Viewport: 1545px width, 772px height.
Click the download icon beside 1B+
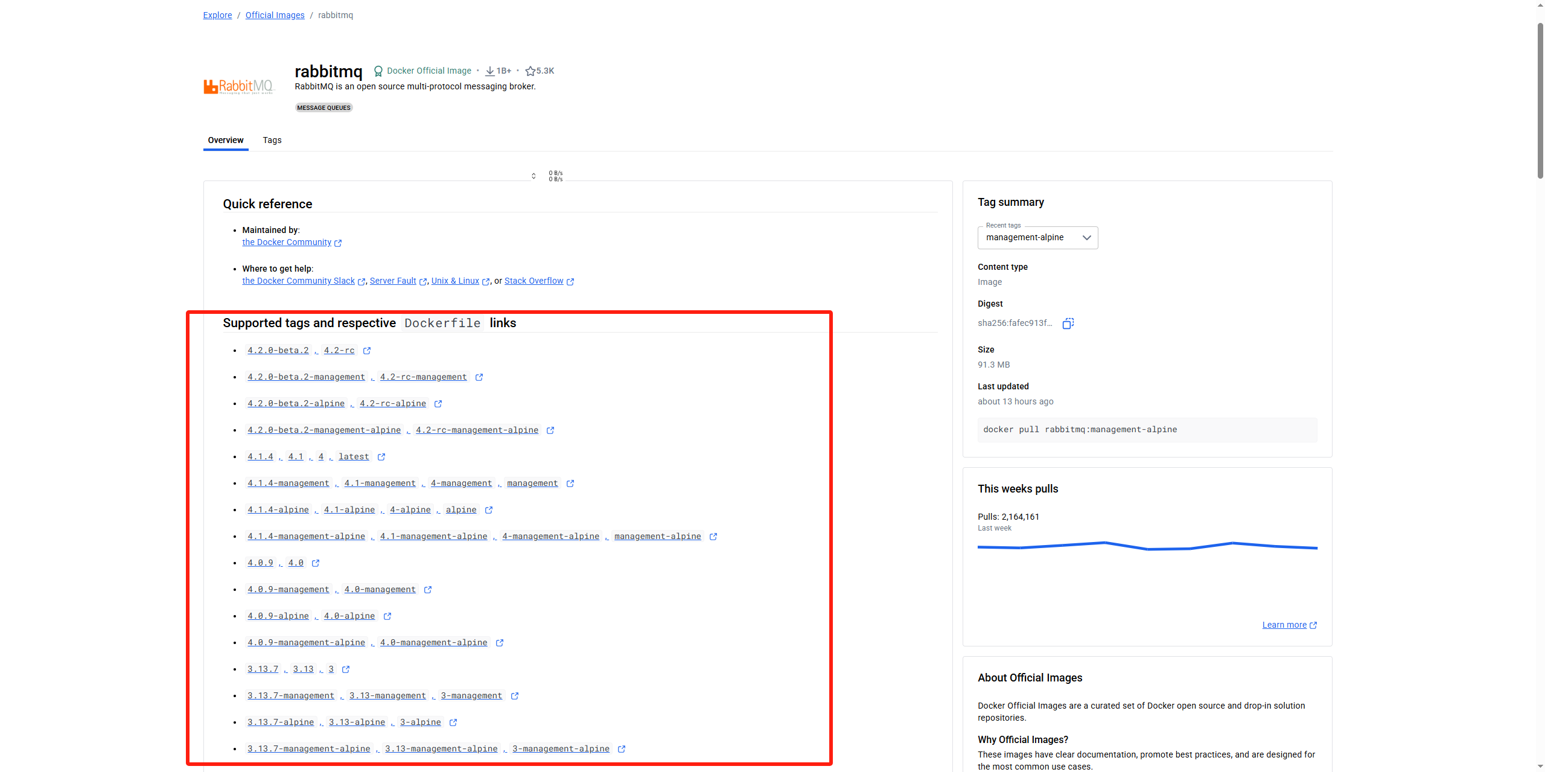[490, 71]
